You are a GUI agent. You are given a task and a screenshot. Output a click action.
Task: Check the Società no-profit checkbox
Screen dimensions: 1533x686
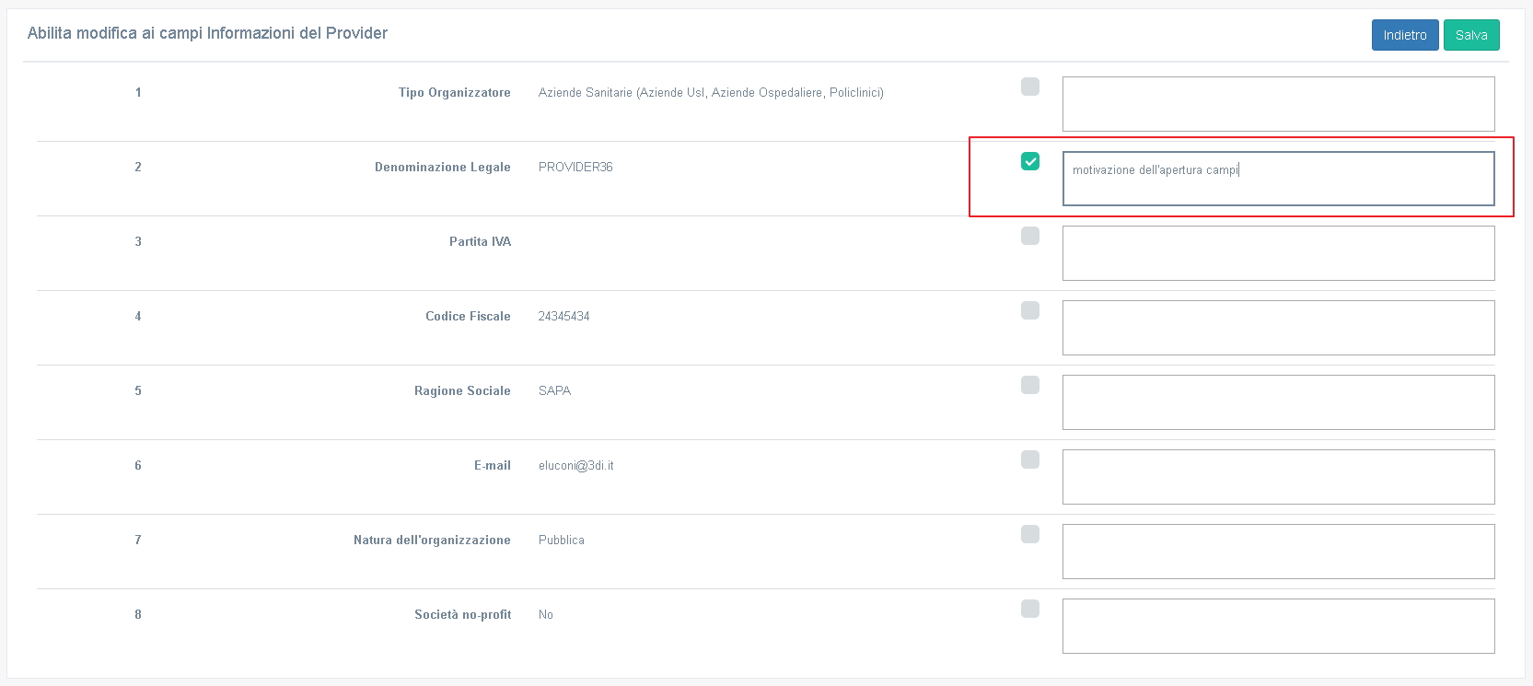point(1029,609)
